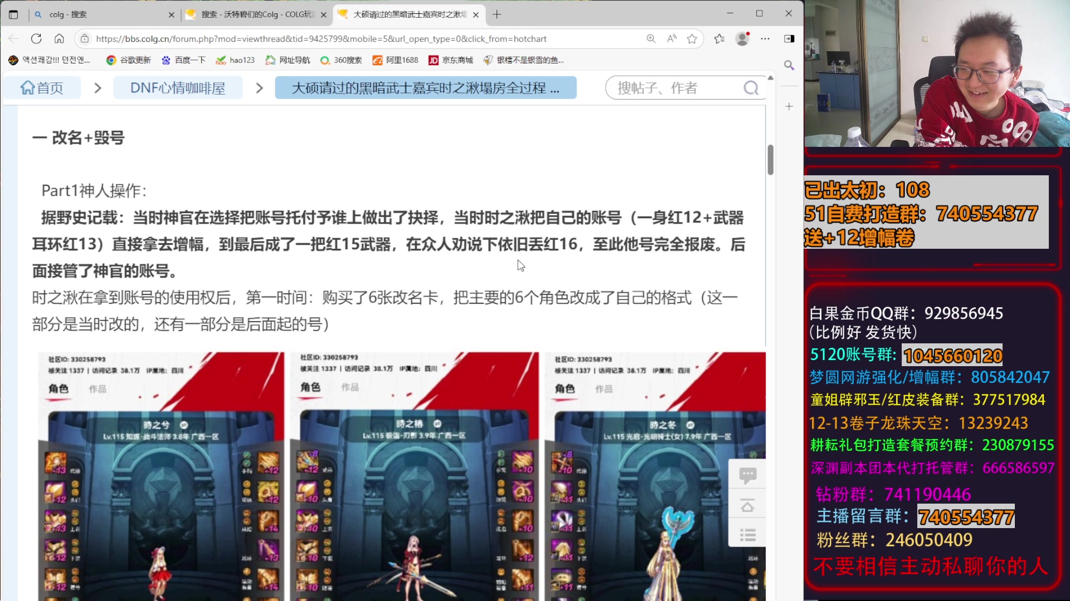The image size is (1070, 601).
Task: Open the zoom magnifier in address bar
Action: tap(651, 38)
